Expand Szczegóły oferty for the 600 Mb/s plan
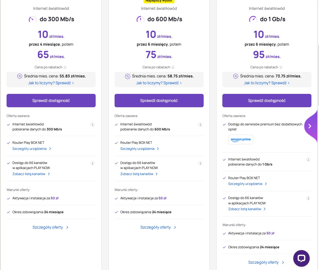The width and height of the screenshot is (319, 270). coord(158,227)
